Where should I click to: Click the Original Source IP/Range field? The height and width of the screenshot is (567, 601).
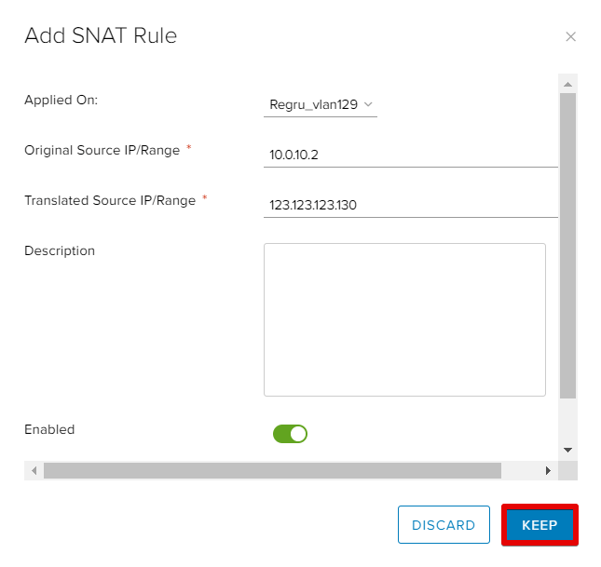411,155
